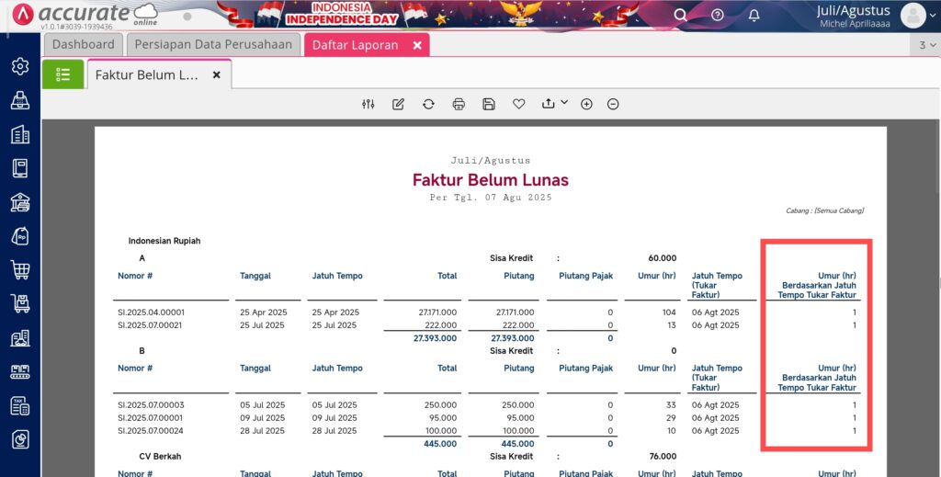The width and height of the screenshot is (941, 477).
Task: Select the Daftar Laporan tab
Action: coord(355,45)
